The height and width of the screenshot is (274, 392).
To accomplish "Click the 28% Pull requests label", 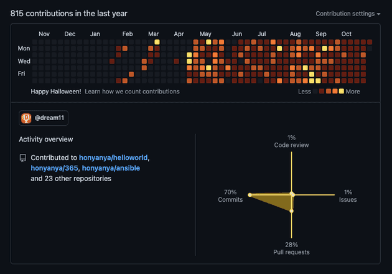I will [291, 248].
